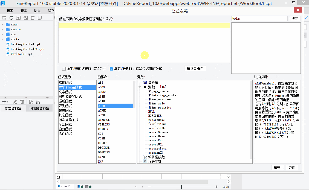Screen dimensions: 309x190
Task: Click the next sheet arrow
Action: (x=143, y=187)
